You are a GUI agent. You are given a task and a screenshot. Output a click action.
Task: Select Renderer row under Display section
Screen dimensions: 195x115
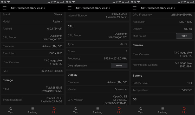click(x=97, y=82)
